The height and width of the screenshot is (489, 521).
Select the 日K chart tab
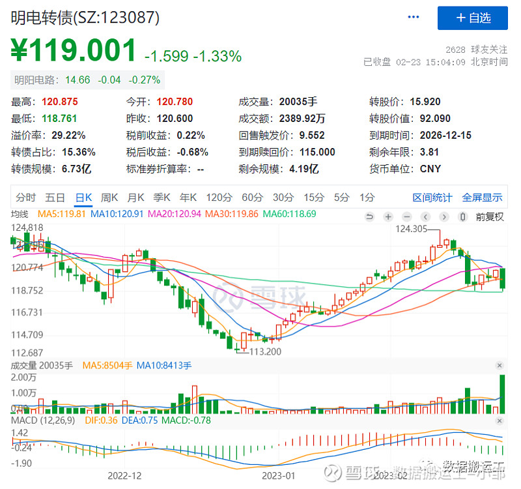(x=83, y=198)
